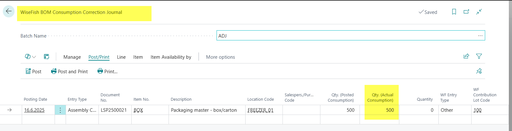
Task: Click the pin action bar icon
Action: click(x=479, y=71)
